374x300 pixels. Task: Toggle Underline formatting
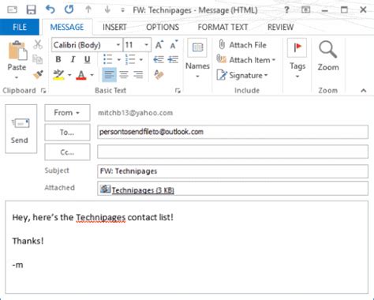click(87, 60)
